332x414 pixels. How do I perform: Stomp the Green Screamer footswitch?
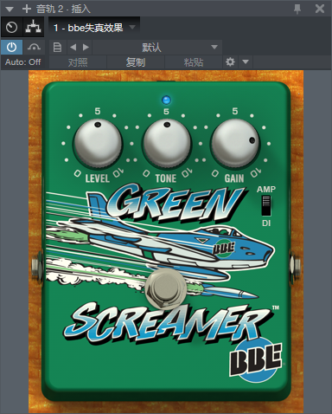(x=165, y=288)
